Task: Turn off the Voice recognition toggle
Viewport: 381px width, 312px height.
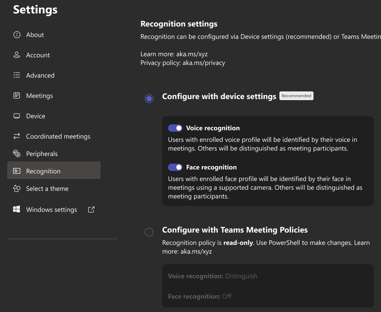Action: click(x=175, y=128)
